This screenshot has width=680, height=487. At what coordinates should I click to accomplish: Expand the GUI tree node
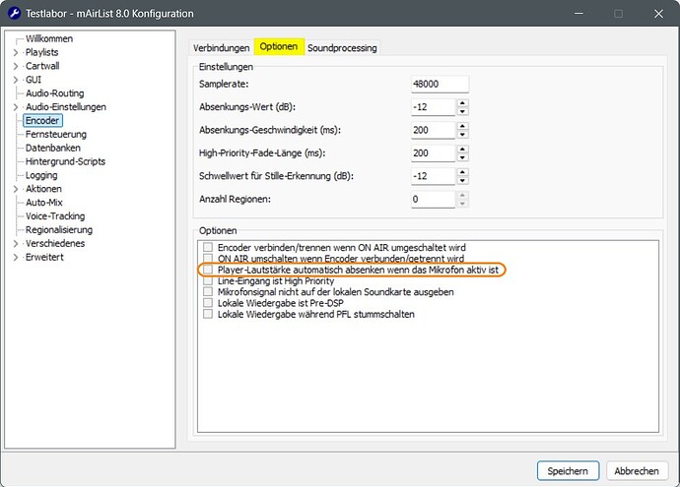(16, 80)
